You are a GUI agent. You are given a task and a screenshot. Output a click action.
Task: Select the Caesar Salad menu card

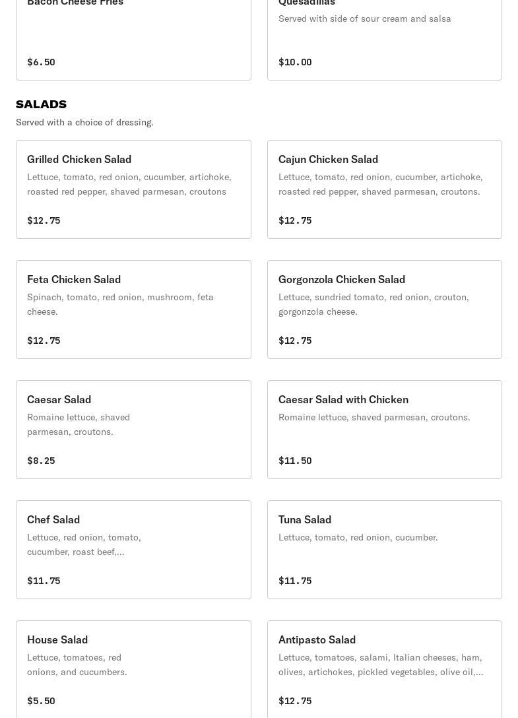tap(133, 430)
